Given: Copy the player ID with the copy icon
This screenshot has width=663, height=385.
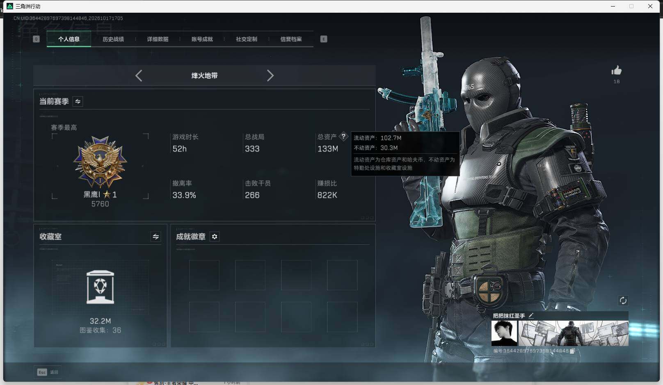Looking at the screenshot, I should tap(572, 351).
